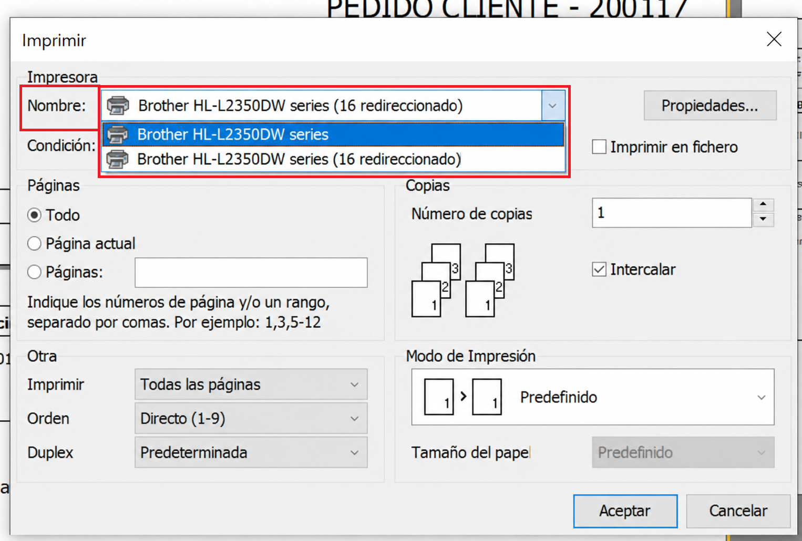Image resolution: width=802 pixels, height=541 pixels.
Task: Open the Duplex Predeterminada dropdown
Action: tap(251, 453)
